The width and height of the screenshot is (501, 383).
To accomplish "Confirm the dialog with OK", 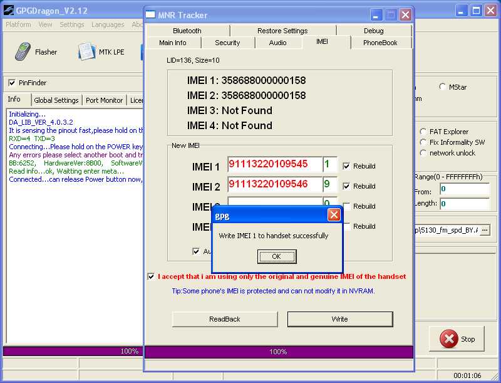I will pyautogui.click(x=277, y=256).
